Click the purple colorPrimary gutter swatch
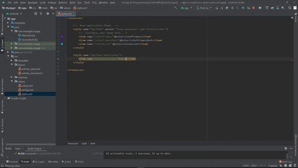The image size is (298, 168). (x=62, y=36)
